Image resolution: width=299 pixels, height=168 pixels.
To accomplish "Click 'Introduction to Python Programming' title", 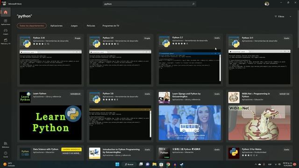I will click(121, 151).
